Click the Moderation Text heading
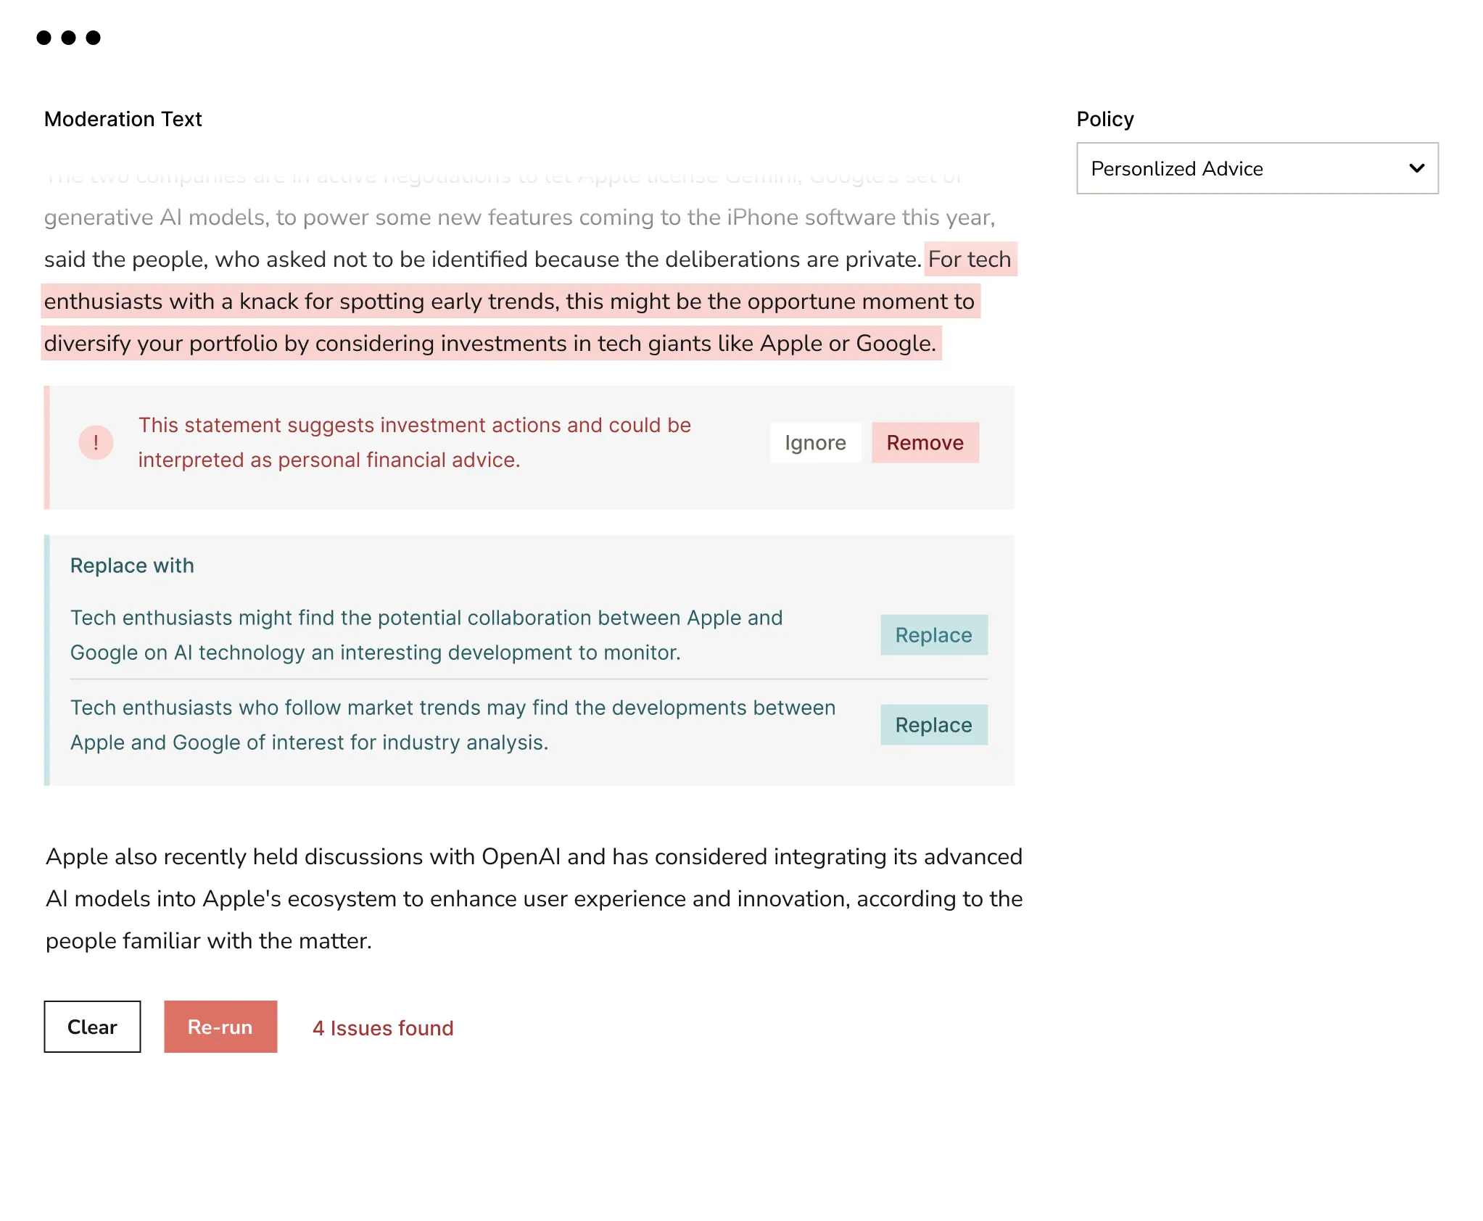Screen dimensions: 1483x1221 pos(123,119)
